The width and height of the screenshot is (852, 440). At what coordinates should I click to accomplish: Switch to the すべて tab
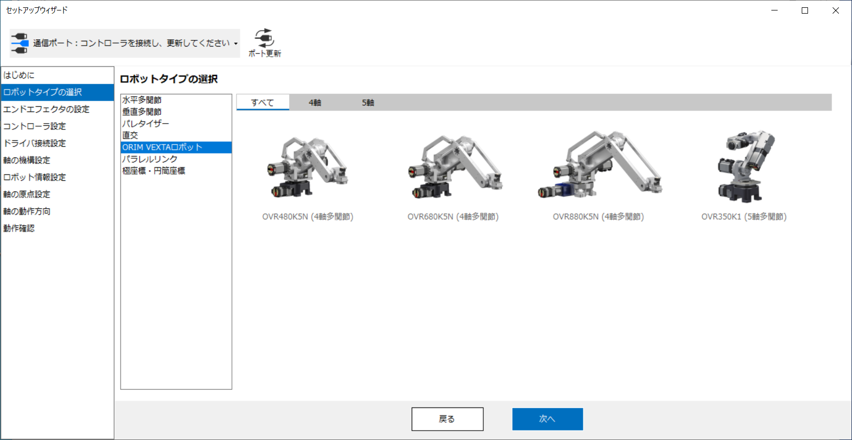coord(262,103)
